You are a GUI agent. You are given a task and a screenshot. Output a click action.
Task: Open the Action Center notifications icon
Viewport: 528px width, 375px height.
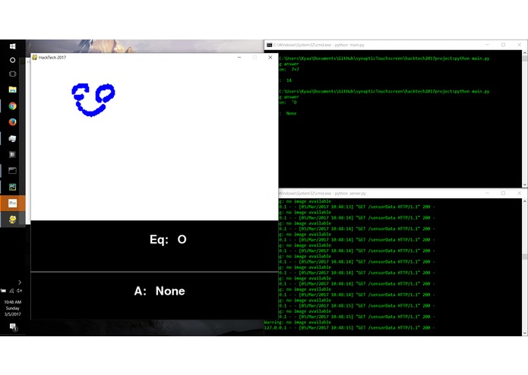(x=13, y=327)
